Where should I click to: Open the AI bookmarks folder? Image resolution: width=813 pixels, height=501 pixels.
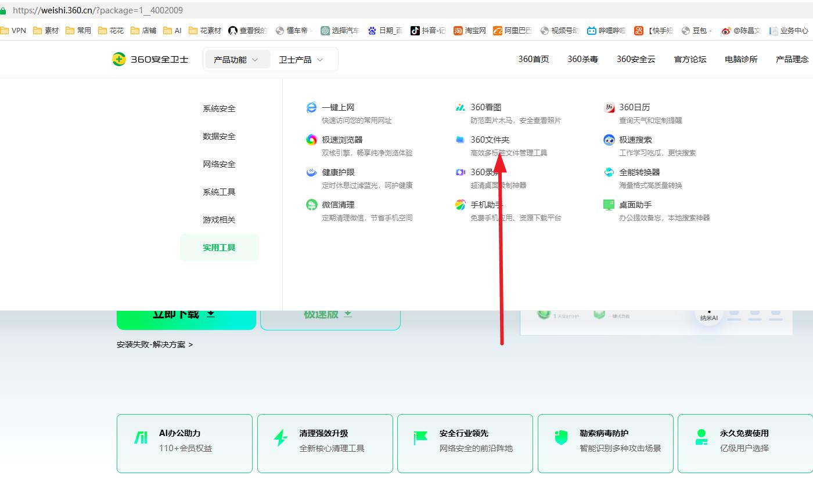[172, 31]
